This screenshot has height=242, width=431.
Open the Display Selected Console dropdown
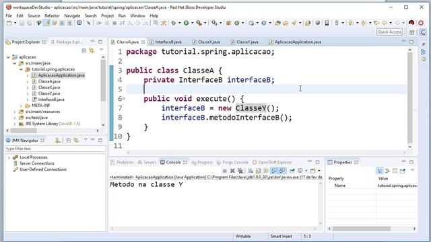306,171
